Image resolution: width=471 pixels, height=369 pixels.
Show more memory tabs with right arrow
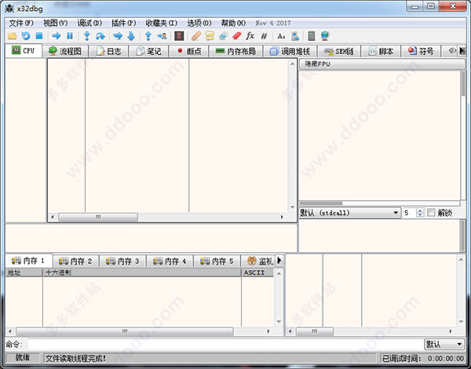click(279, 260)
